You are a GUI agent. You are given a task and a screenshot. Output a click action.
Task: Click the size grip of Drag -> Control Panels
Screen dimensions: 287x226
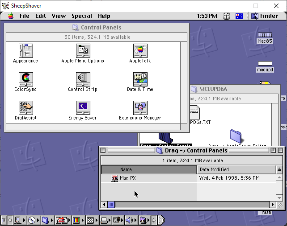tap(280, 205)
